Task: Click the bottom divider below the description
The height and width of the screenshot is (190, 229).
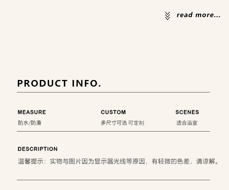Action: [113, 180]
